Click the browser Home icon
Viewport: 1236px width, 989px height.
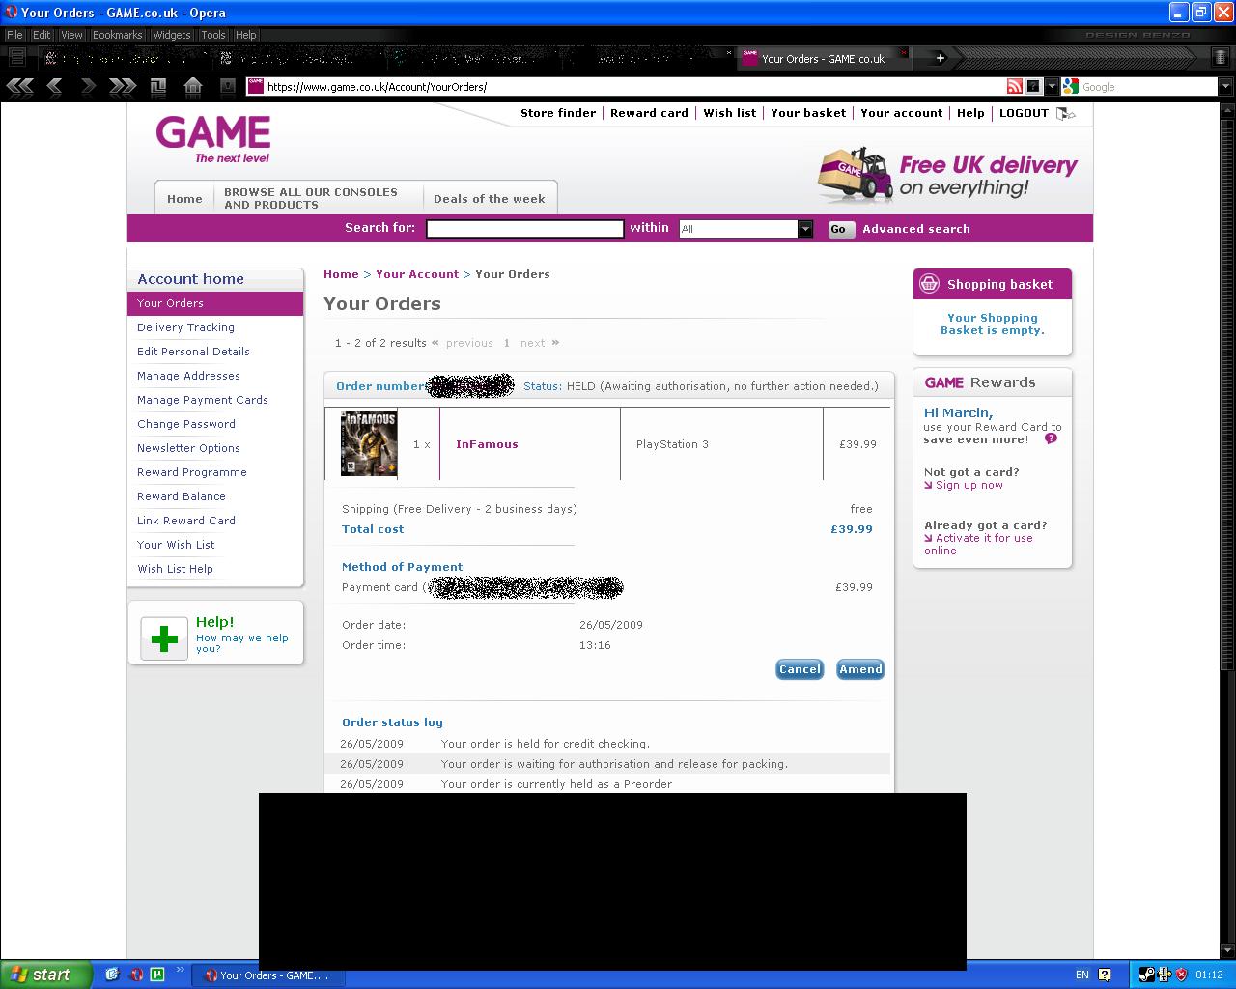pyautogui.click(x=193, y=87)
